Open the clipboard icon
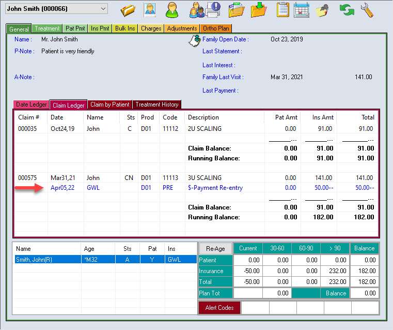Image resolution: width=393 pixels, height=330 pixels. [282, 10]
